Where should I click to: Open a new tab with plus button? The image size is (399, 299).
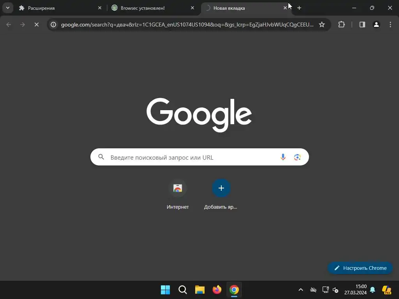coord(299,8)
